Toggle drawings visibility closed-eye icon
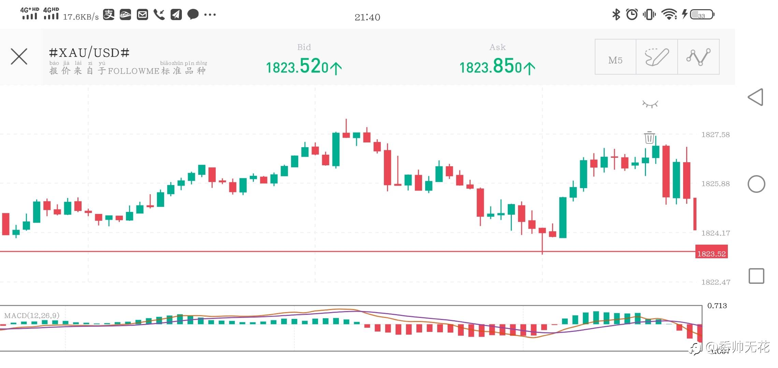This screenshot has width=778, height=368. pyautogui.click(x=650, y=104)
